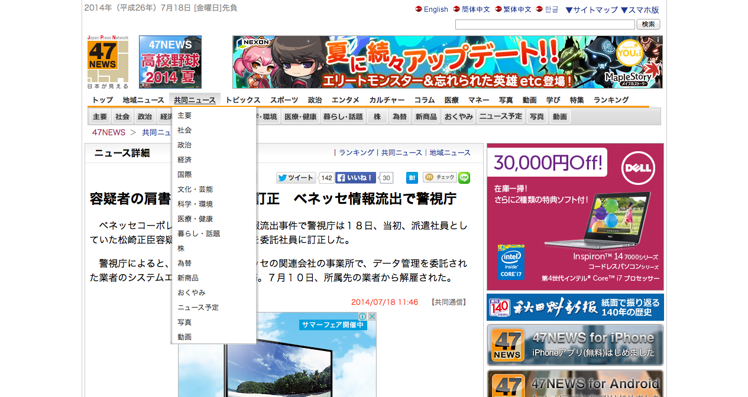Viewport: 748px width, 397px height.
Task: Open the 医療 navigation item
Action: (x=452, y=100)
